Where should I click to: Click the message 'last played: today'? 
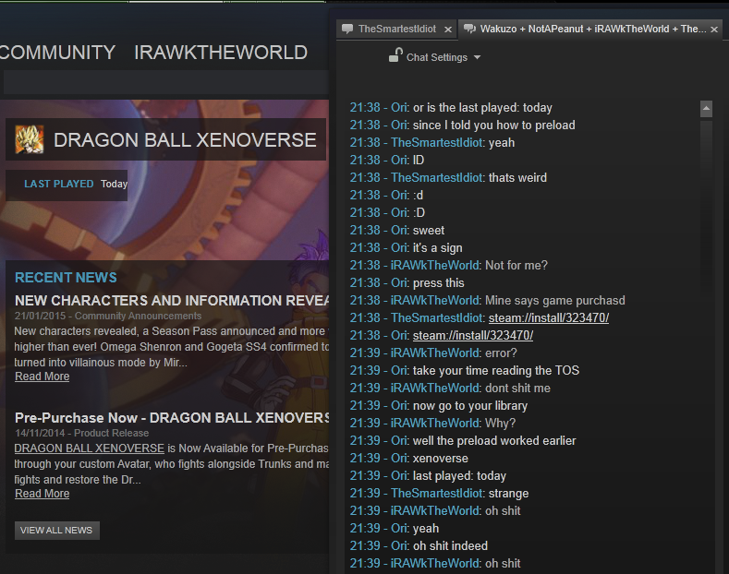click(459, 475)
